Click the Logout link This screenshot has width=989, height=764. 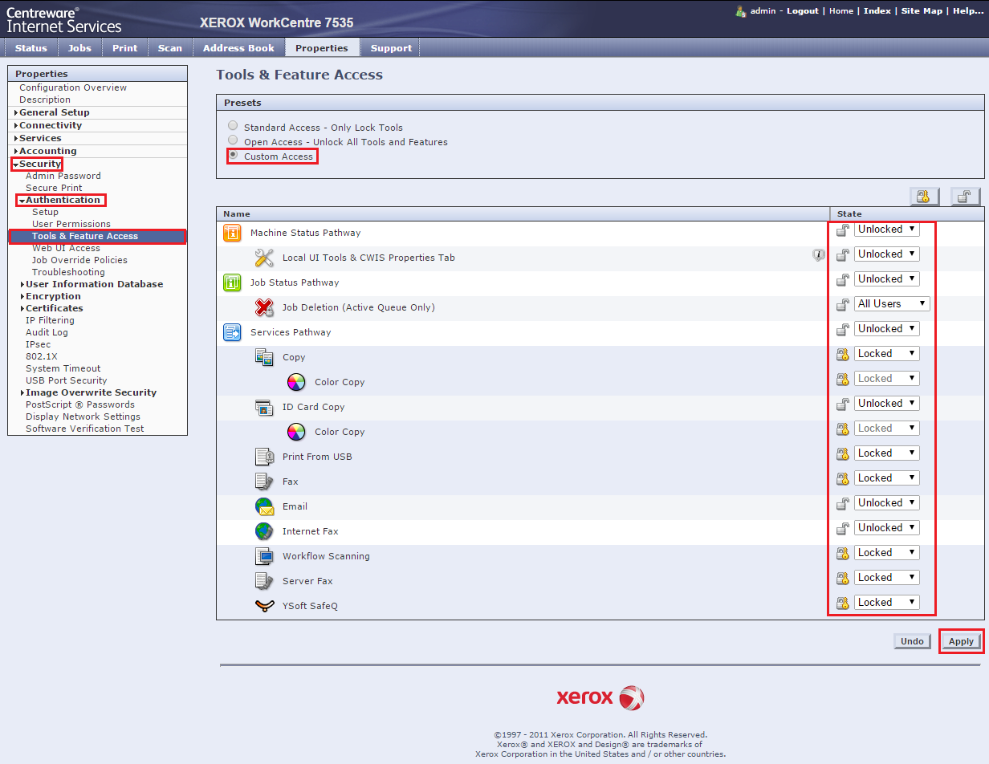pos(802,11)
